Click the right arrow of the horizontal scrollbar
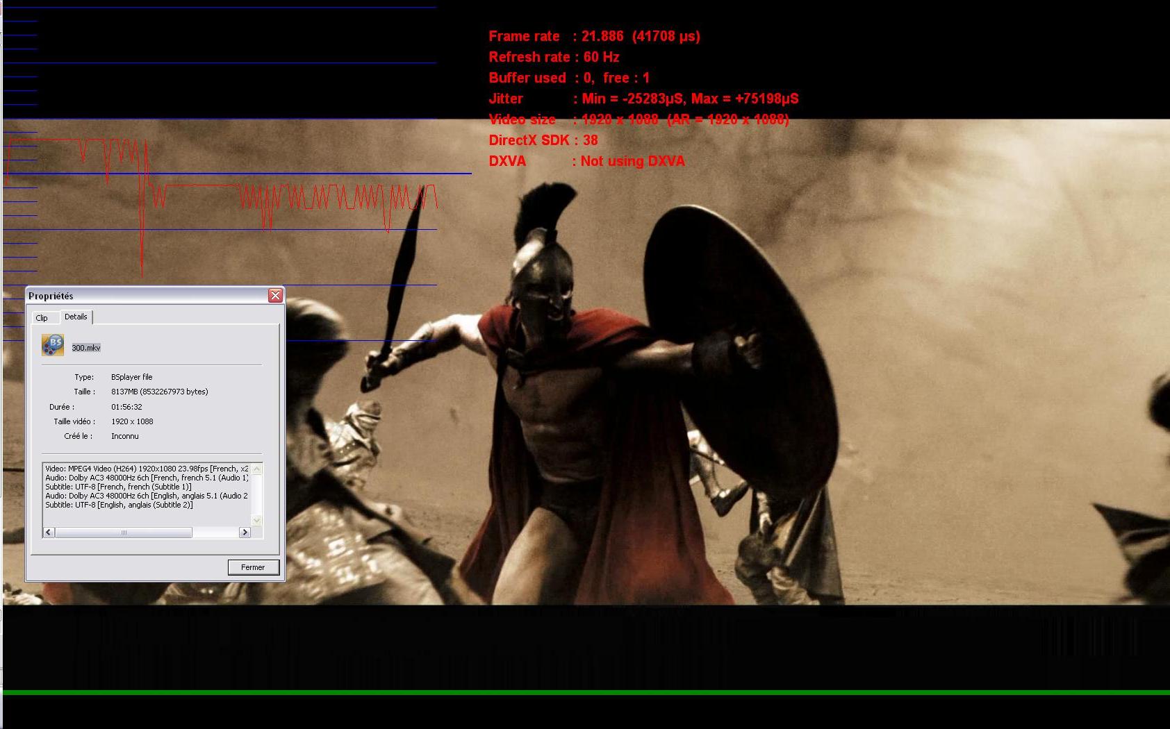Viewport: 1170px width, 729px height. (x=245, y=533)
